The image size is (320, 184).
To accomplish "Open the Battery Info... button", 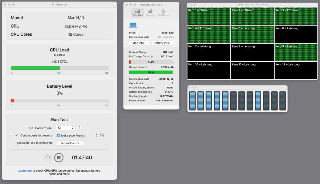I will tap(163, 43).
